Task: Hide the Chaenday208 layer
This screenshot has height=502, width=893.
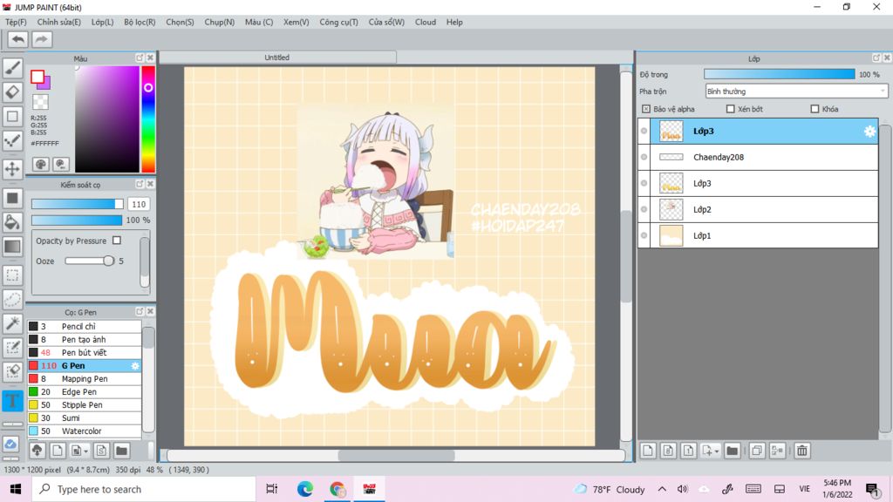Action: coord(644,157)
